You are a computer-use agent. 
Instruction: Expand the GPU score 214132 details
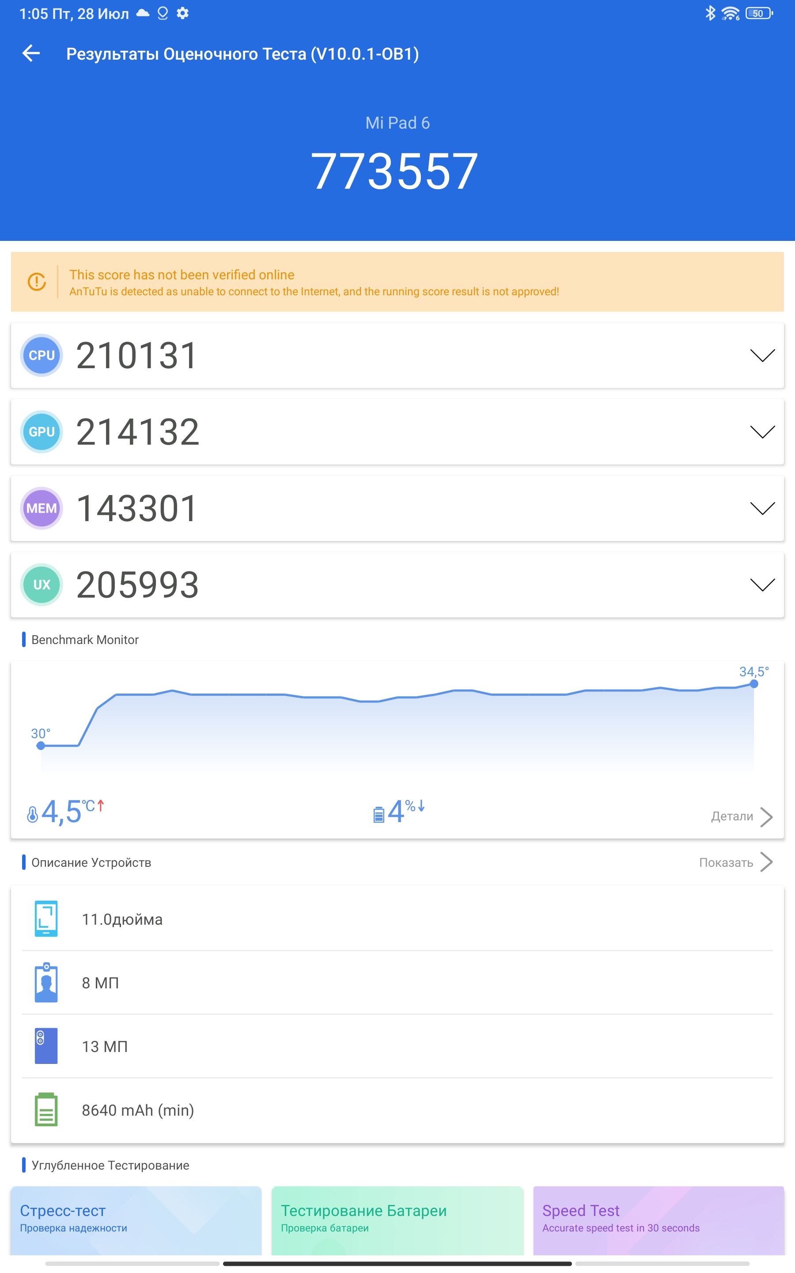(x=762, y=432)
